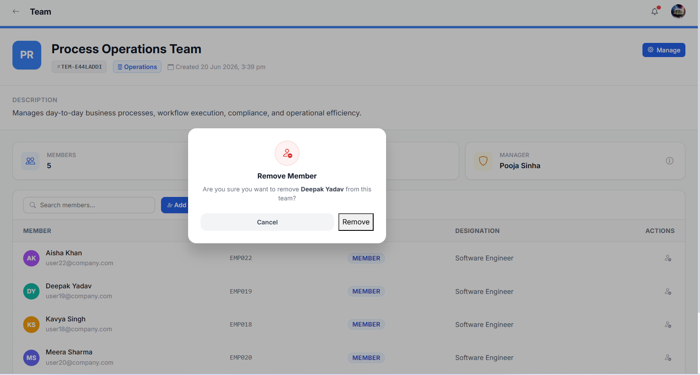The height and width of the screenshot is (375, 700).
Task: Click Kavya Singh's KS avatar
Action: click(31, 324)
